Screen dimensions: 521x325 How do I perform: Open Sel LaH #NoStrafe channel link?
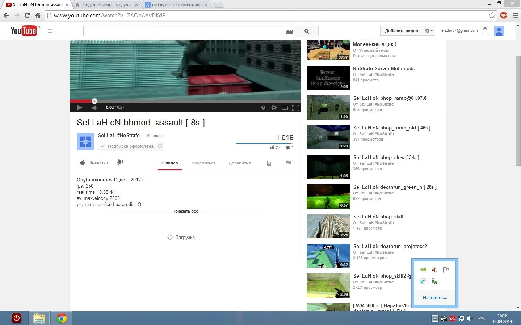[119, 135]
